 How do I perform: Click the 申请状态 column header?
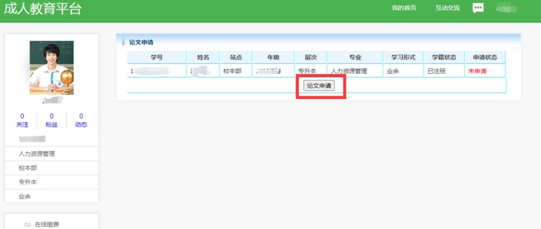(484, 57)
